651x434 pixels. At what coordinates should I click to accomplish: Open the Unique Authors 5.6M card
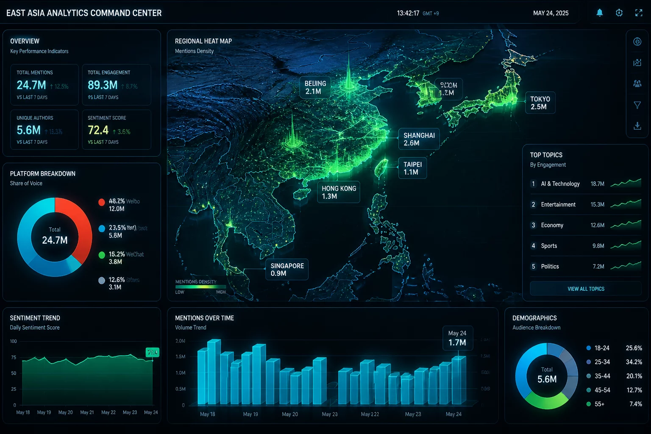tap(45, 130)
